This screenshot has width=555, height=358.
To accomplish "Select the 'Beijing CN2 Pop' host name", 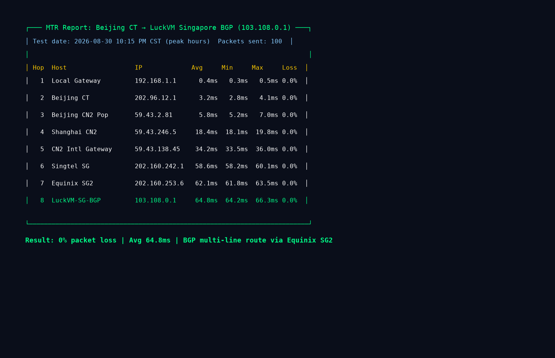I will (x=80, y=115).
